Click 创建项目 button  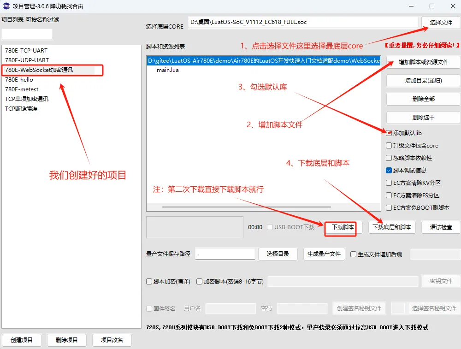22,340
